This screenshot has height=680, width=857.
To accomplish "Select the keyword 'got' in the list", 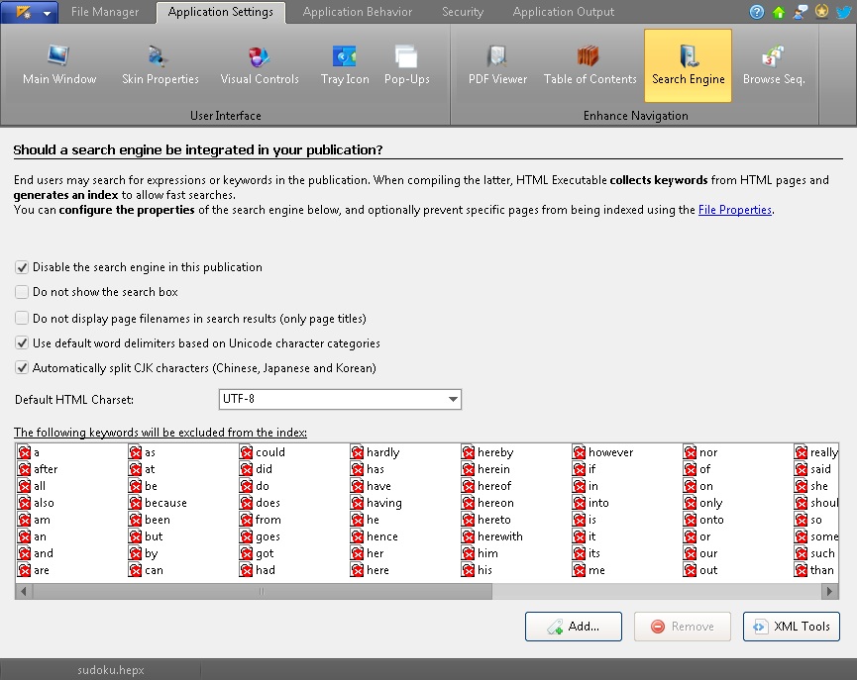I will click(265, 553).
